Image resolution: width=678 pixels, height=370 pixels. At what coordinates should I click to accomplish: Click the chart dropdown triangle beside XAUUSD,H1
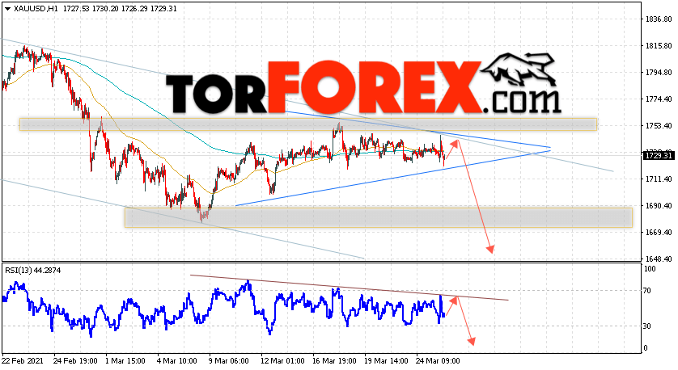[x=7, y=9]
